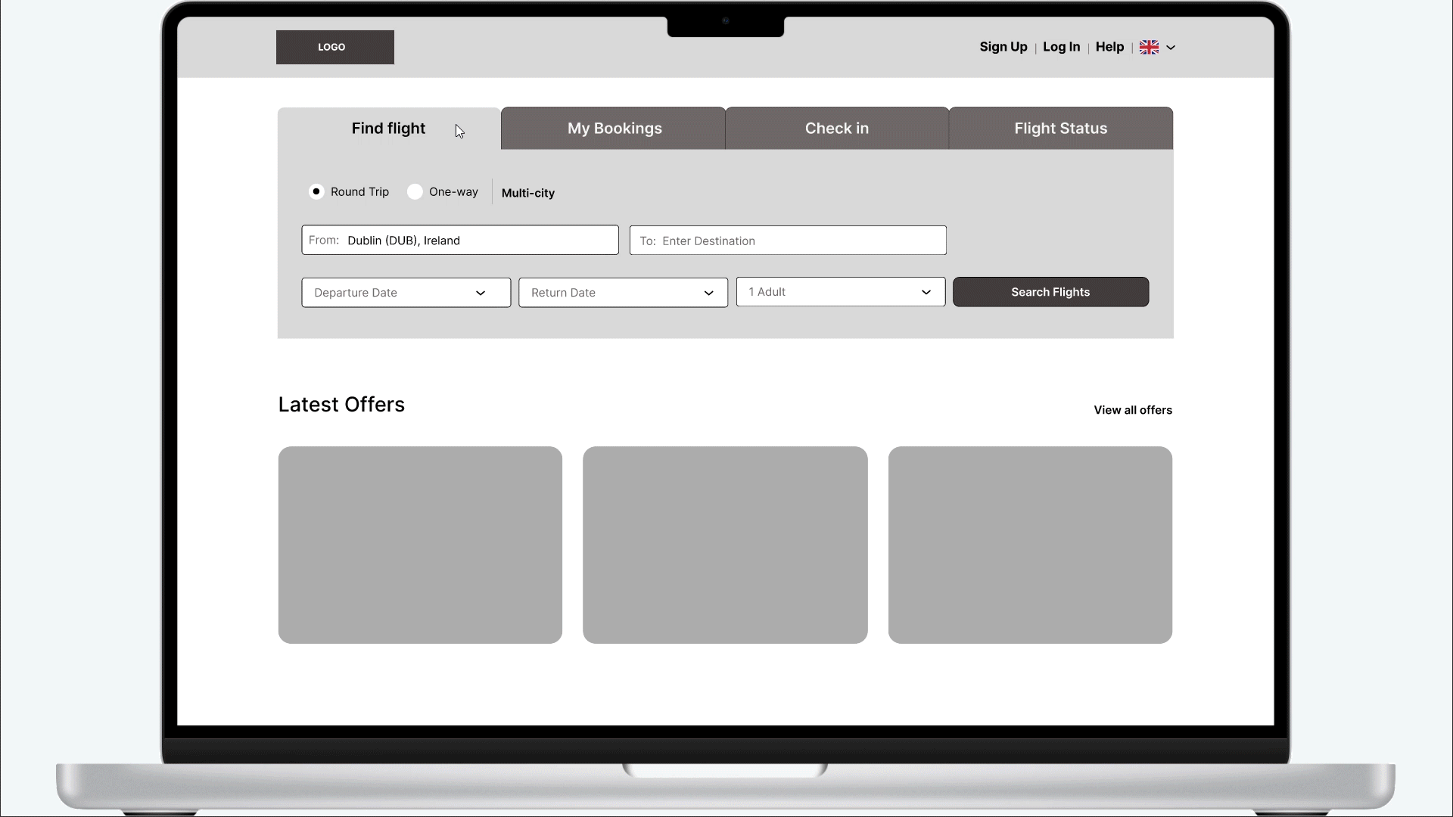The width and height of the screenshot is (1453, 817).
Task: Click the Log In link
Action: 1062,46
